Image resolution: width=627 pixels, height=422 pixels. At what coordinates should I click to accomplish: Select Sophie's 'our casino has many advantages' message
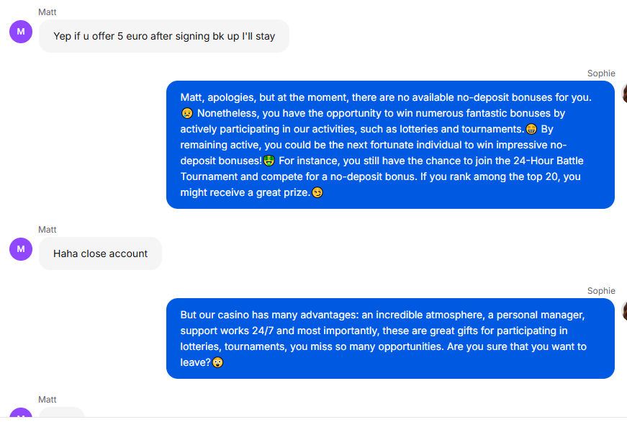tap(390, 338)
